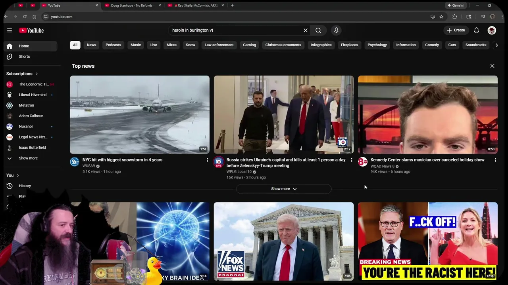The image size is (508, 285).
Task: Click the install app icon in address bar
Action: click(x=433, y=17)
